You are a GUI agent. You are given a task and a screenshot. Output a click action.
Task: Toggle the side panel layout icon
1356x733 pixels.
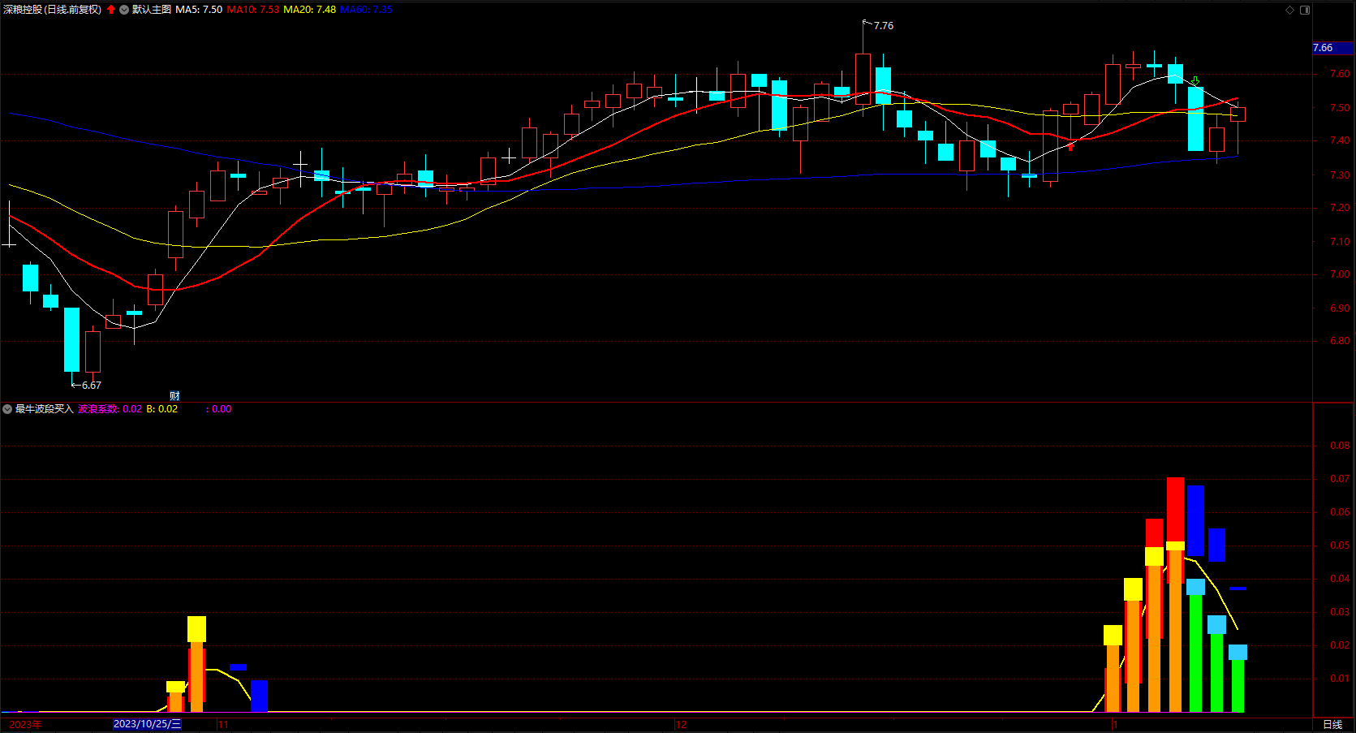1305,10
